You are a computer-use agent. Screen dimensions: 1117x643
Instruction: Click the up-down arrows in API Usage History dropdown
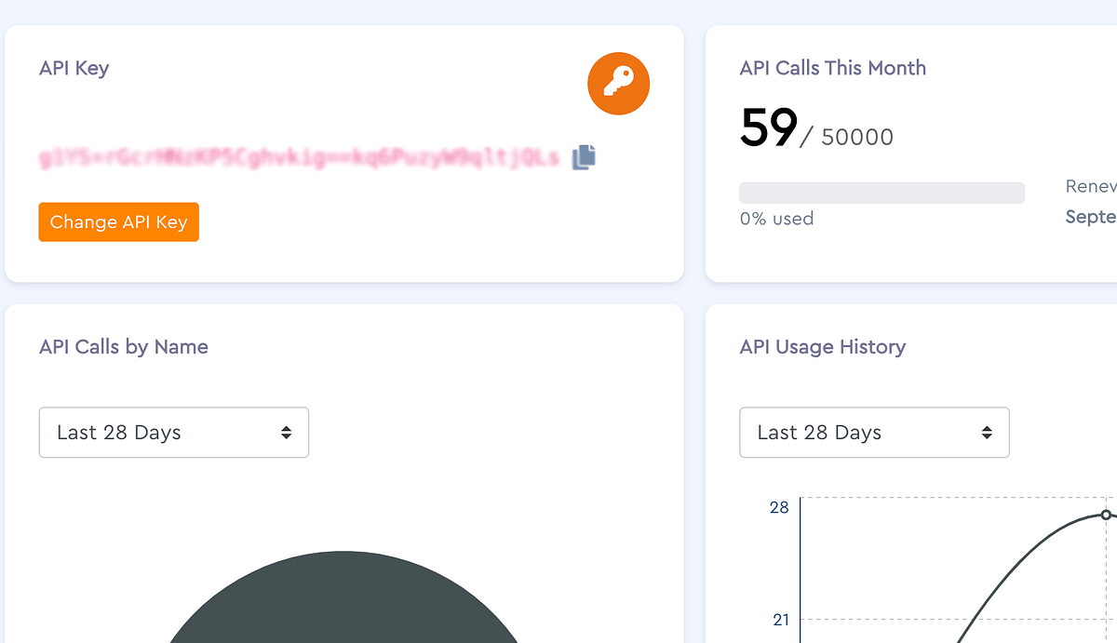click(x=986, y=432)
